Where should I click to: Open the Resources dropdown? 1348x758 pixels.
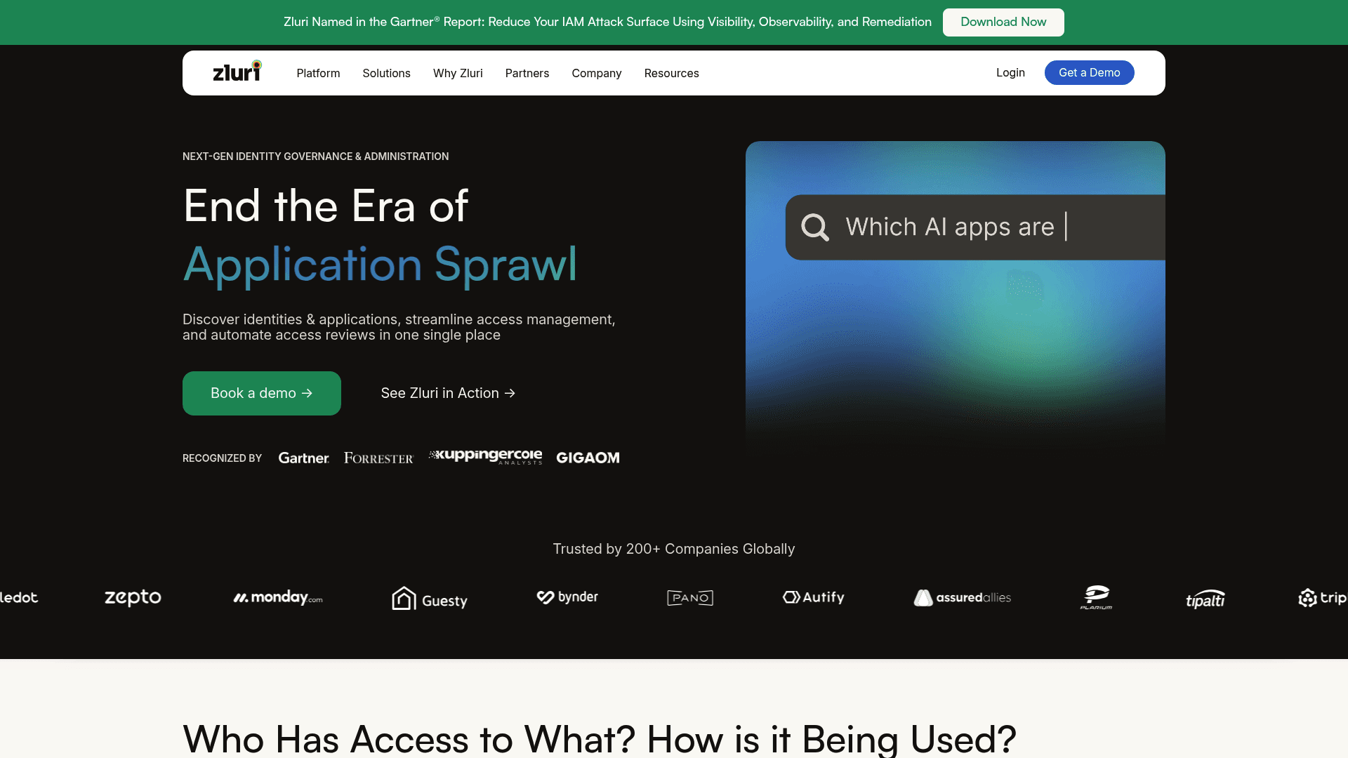(x=671, y=73)
